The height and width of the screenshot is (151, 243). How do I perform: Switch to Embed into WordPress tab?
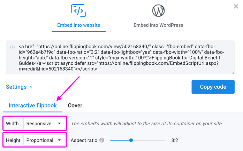tap(158, 25)
